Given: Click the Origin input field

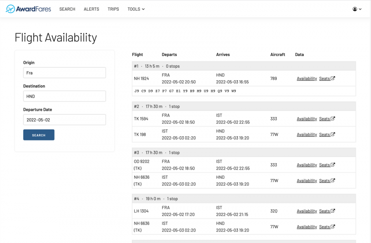Looking at the screenshot, I should click(x=64, y=73).
